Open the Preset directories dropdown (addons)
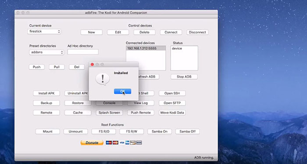 [x=46, y=52]
